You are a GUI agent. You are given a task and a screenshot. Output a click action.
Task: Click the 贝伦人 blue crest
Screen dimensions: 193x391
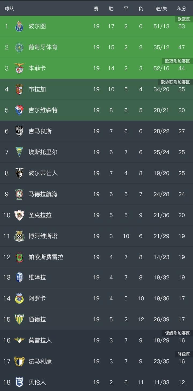pos(19,382)
